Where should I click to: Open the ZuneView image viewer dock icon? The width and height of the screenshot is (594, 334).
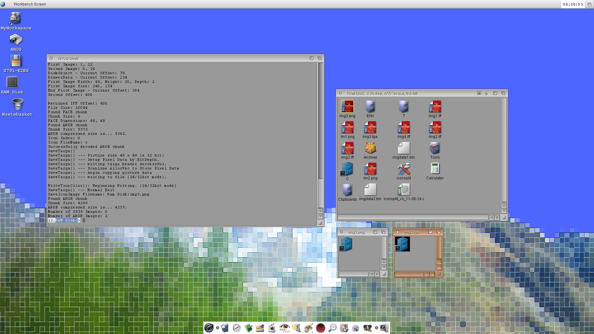pos(284,328)
